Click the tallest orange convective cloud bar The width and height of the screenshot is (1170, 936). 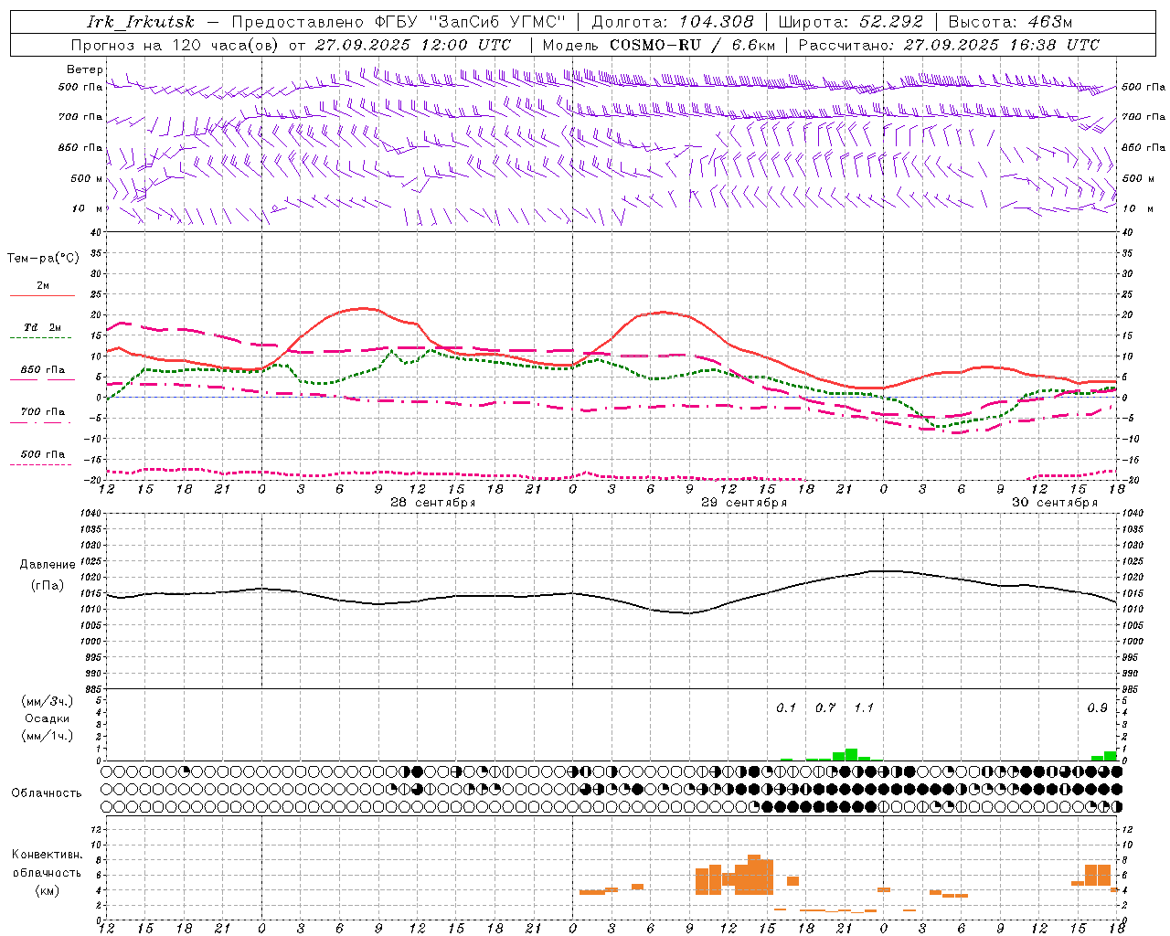pos(754,875)
